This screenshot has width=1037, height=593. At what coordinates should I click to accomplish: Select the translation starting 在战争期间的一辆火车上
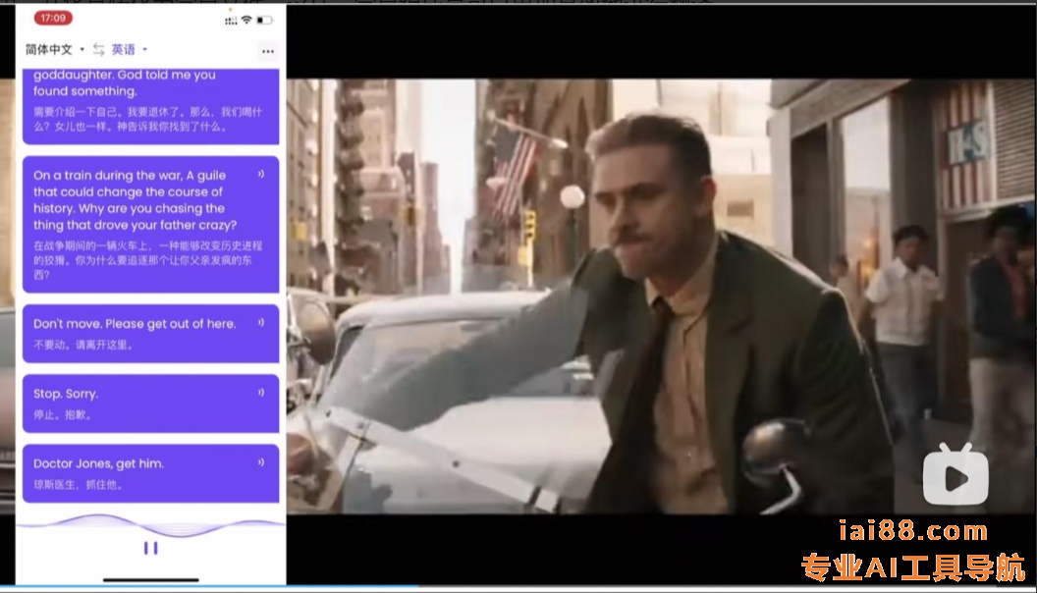click(148, 260)
